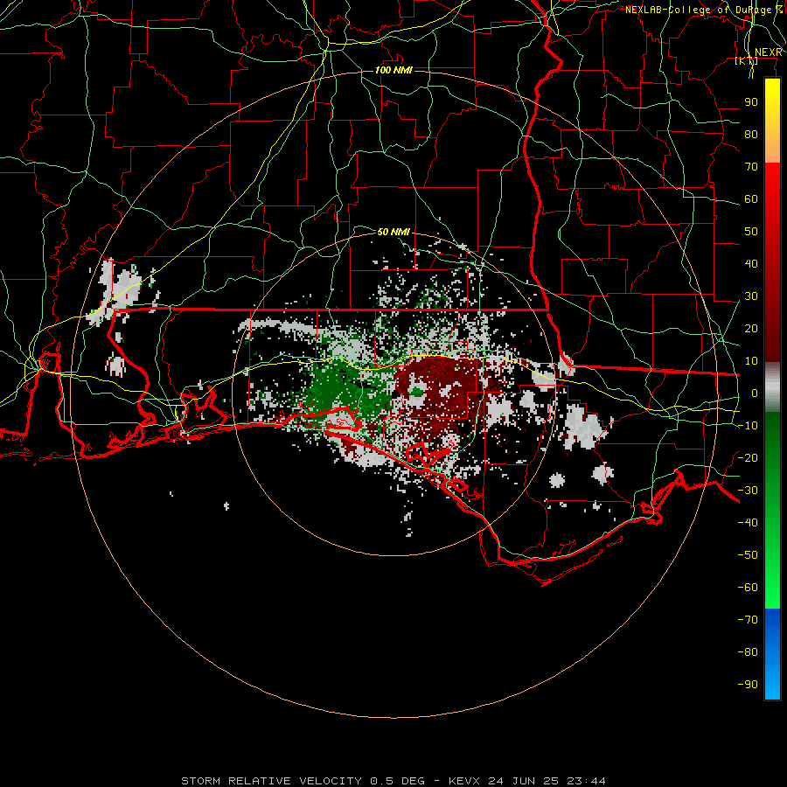This screenshot has width=787, height=787.
Task: Click the -90 scale value
Action: (748, 685)
